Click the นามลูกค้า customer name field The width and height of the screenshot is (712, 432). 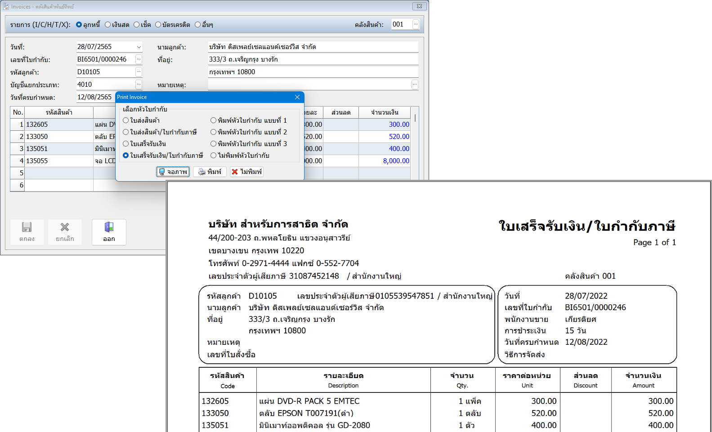(313, 47)
